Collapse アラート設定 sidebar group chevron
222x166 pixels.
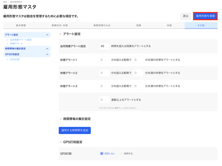pyautogui.click(x=47, y=35)
